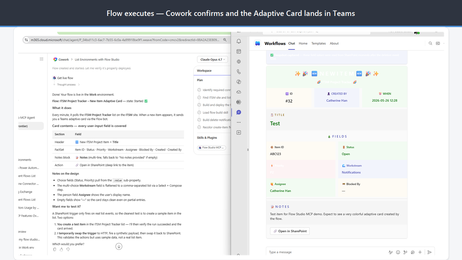Select Workspace panel tab in Cowork

pos(204,71)
